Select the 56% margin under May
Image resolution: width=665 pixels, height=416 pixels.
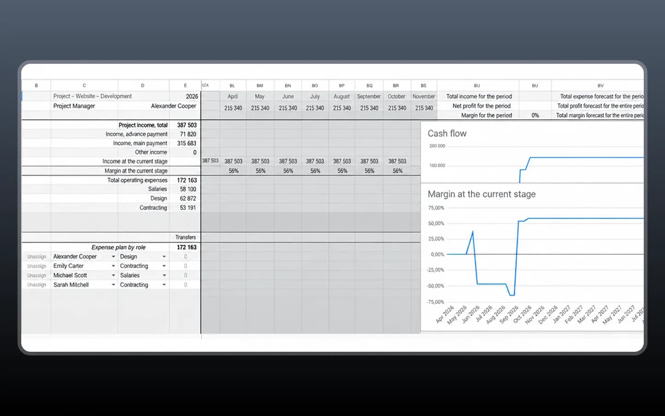(x=260, y=171)
